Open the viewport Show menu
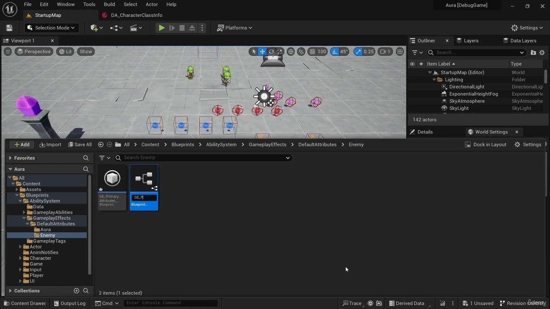This screenshot has width=550, height=309. pyautogui.click(x=86, y=51)
